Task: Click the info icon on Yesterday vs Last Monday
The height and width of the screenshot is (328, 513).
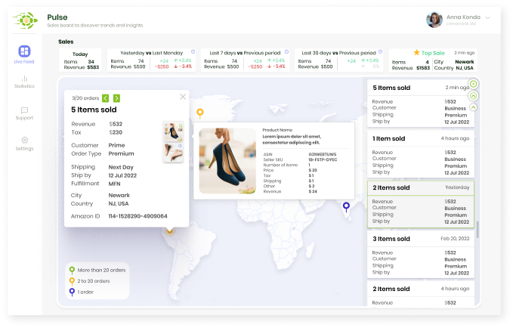Action: pyautogui.click(x=193, y=52)
